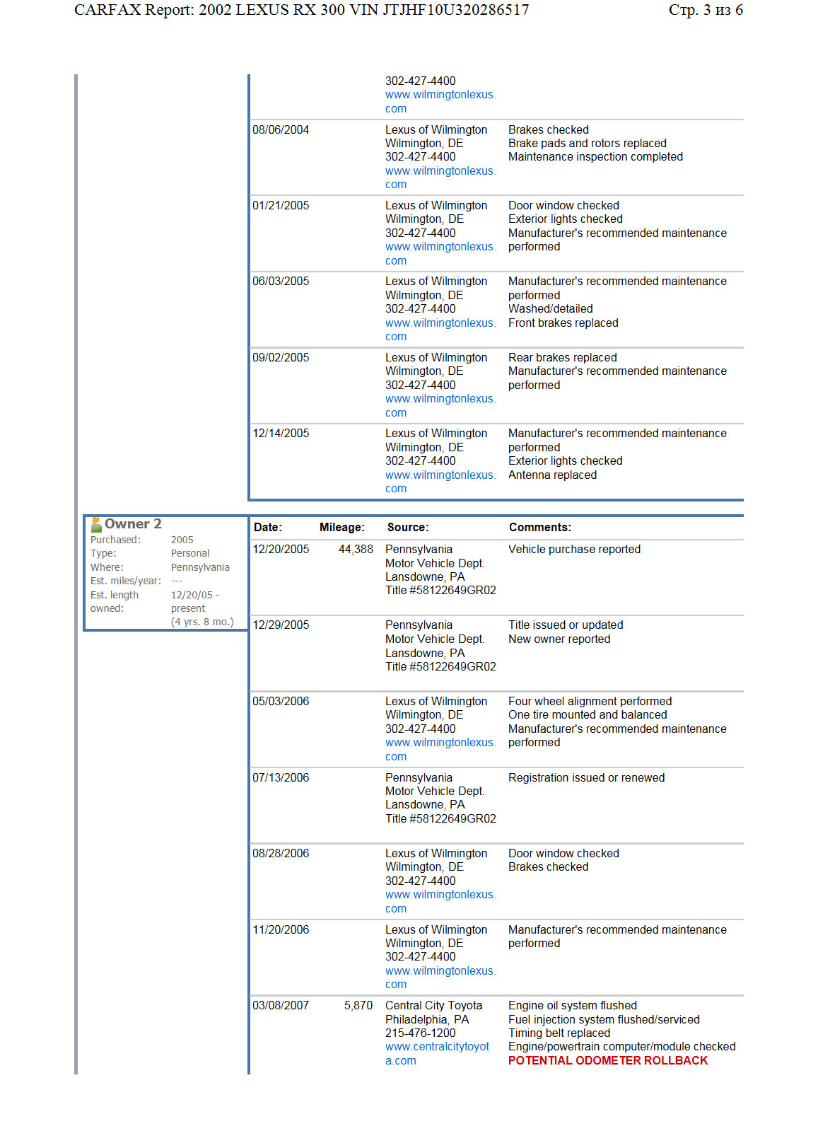Click 'Timing belt replaced' comment
This screenshot has height=1131, width=818.
click(559, 1033)
